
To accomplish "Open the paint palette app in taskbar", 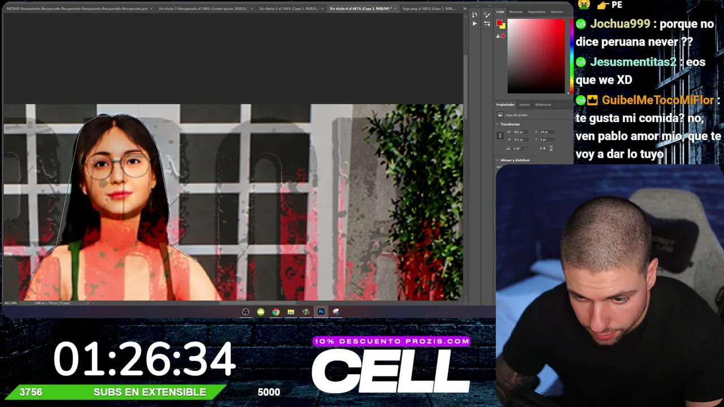I will [336, 312].
